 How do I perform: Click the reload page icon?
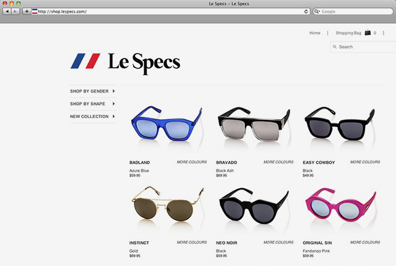pyautogui.click(x=306, y=11)
